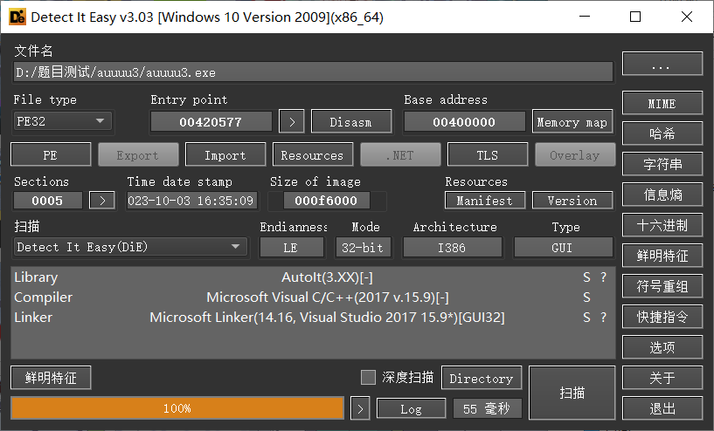The image size is (714, 431).
Task: Click the question mark in the Library row
Action: [x=603, y=277]
